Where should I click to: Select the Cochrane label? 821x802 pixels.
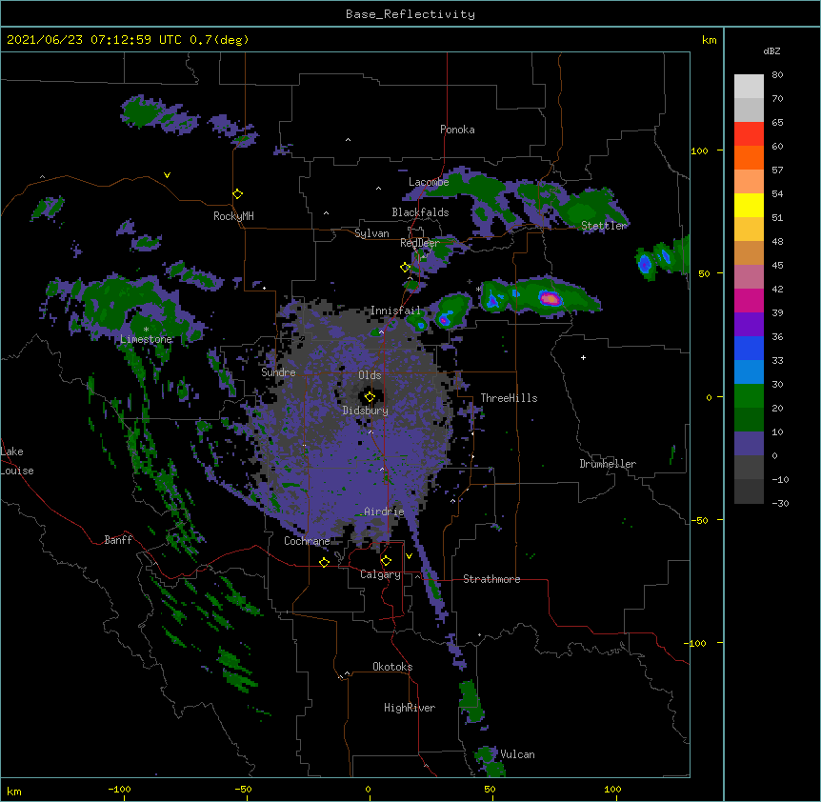pos(307,541)
